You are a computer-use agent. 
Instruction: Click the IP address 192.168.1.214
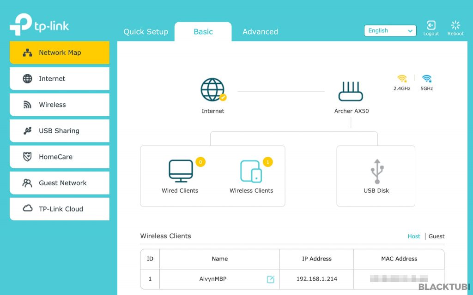(317, 279)
